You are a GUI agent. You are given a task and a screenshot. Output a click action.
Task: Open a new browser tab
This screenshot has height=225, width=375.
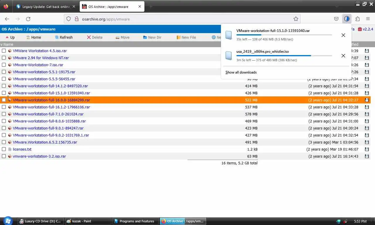[x=151, y=6]
